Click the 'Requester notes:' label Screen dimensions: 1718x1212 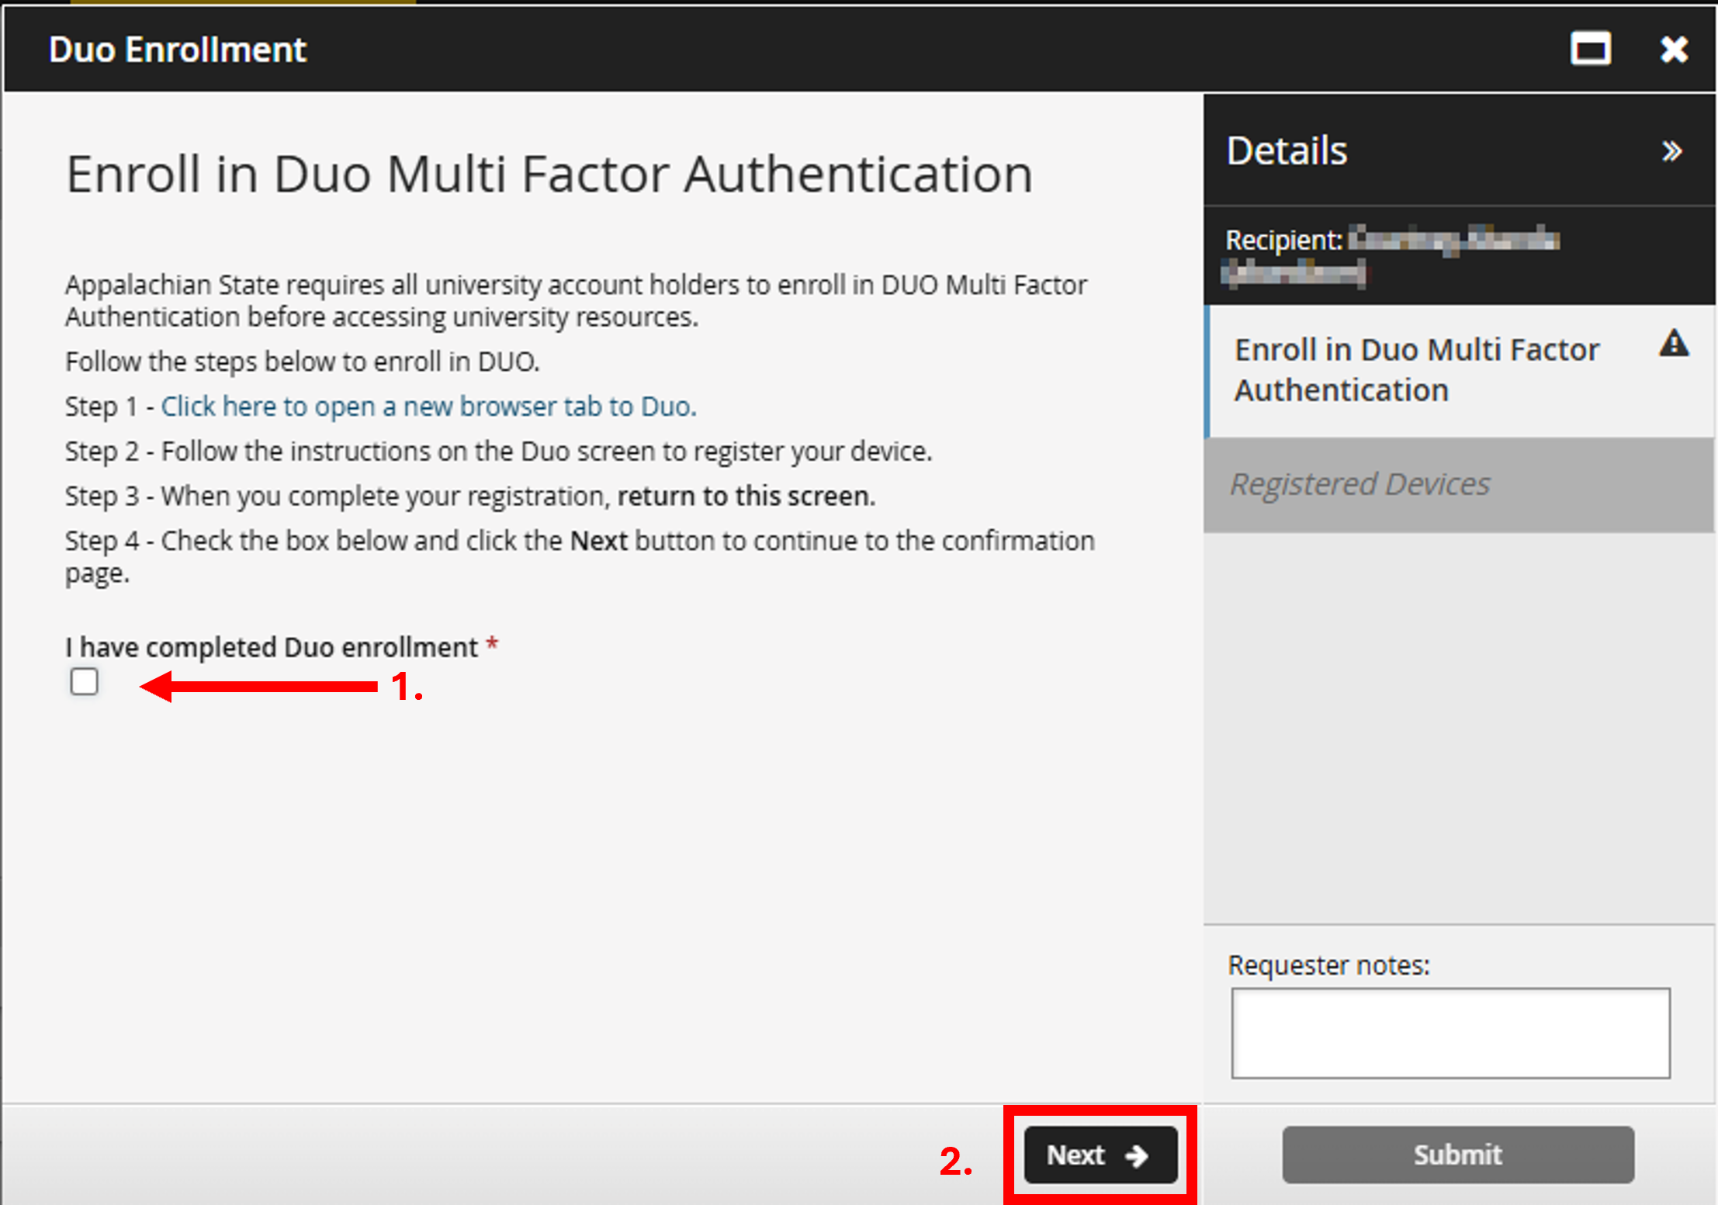coord(1328,965)
